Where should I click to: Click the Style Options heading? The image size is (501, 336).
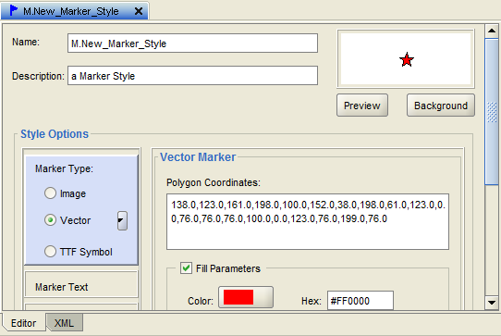[x=55, y=134]
